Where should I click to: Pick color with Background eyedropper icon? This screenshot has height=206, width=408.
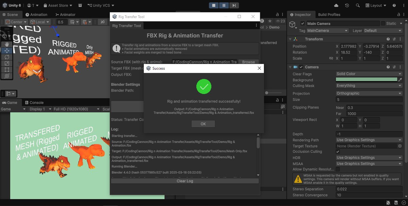(400, 80)
